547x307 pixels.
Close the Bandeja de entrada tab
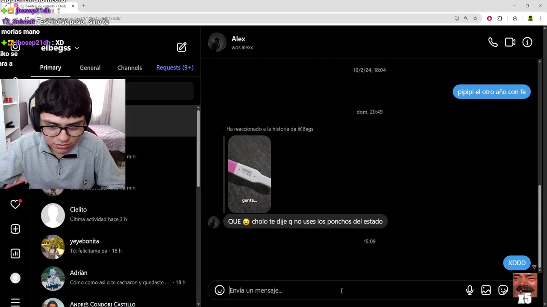[73, 6]
